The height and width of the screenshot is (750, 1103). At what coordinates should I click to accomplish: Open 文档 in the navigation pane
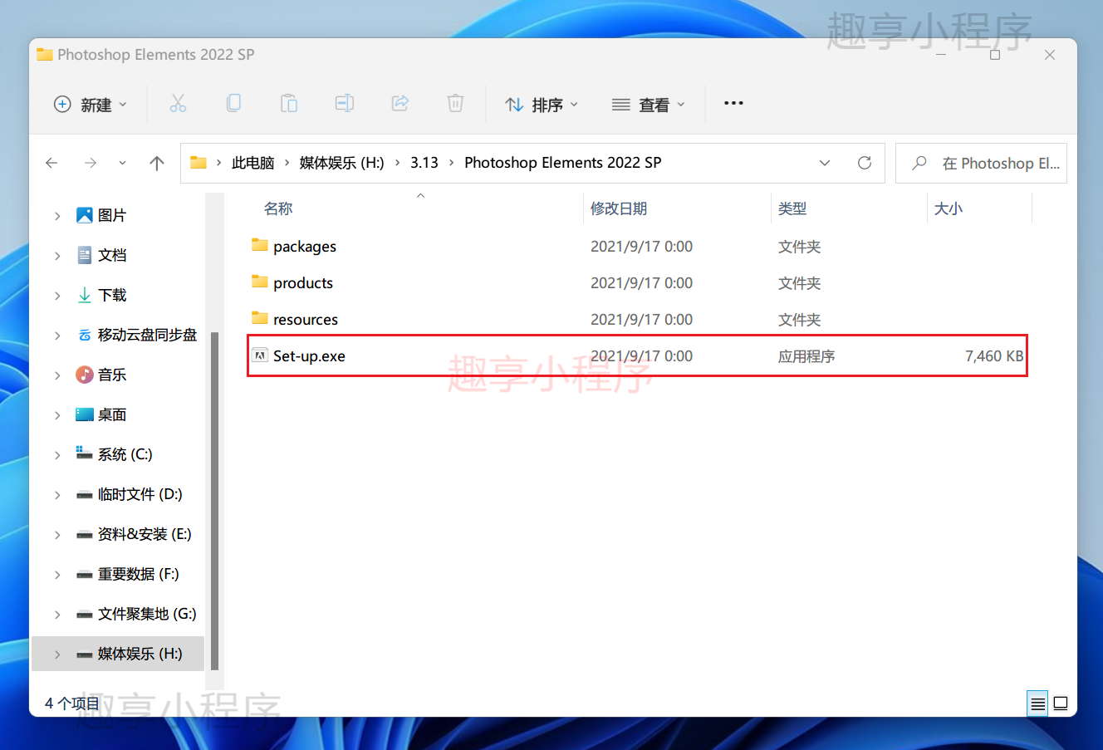pos(112,255)
